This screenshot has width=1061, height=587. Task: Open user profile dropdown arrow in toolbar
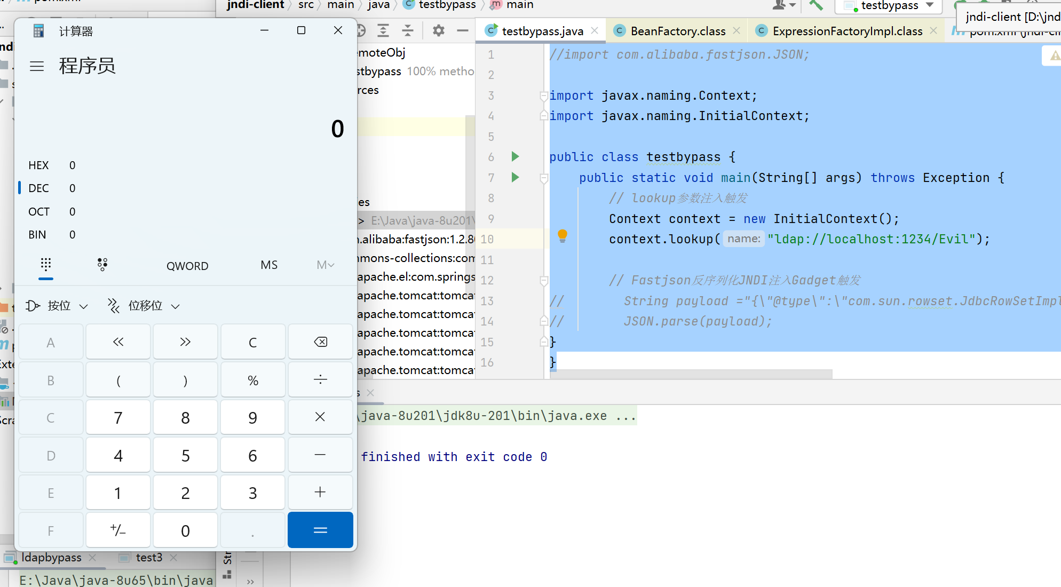click(x=793, y=5)
